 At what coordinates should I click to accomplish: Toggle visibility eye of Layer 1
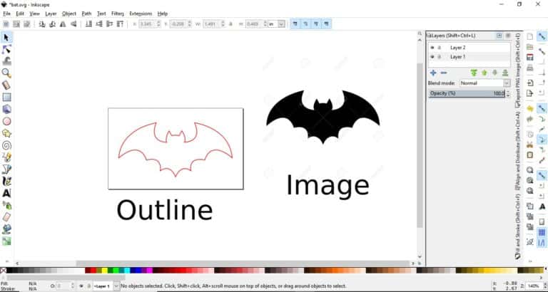432,57
